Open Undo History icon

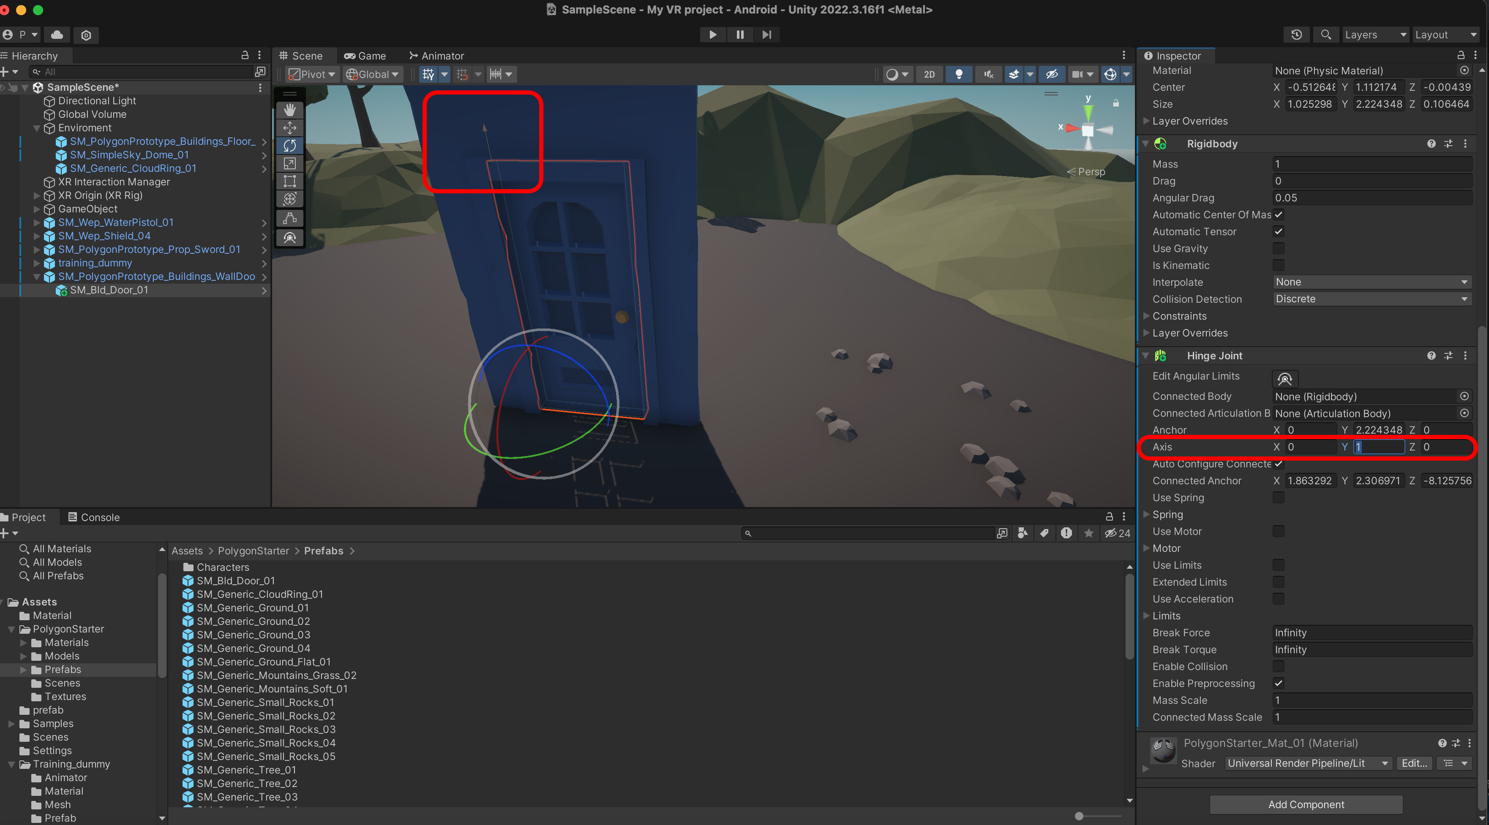click(x=1296, y=35)
